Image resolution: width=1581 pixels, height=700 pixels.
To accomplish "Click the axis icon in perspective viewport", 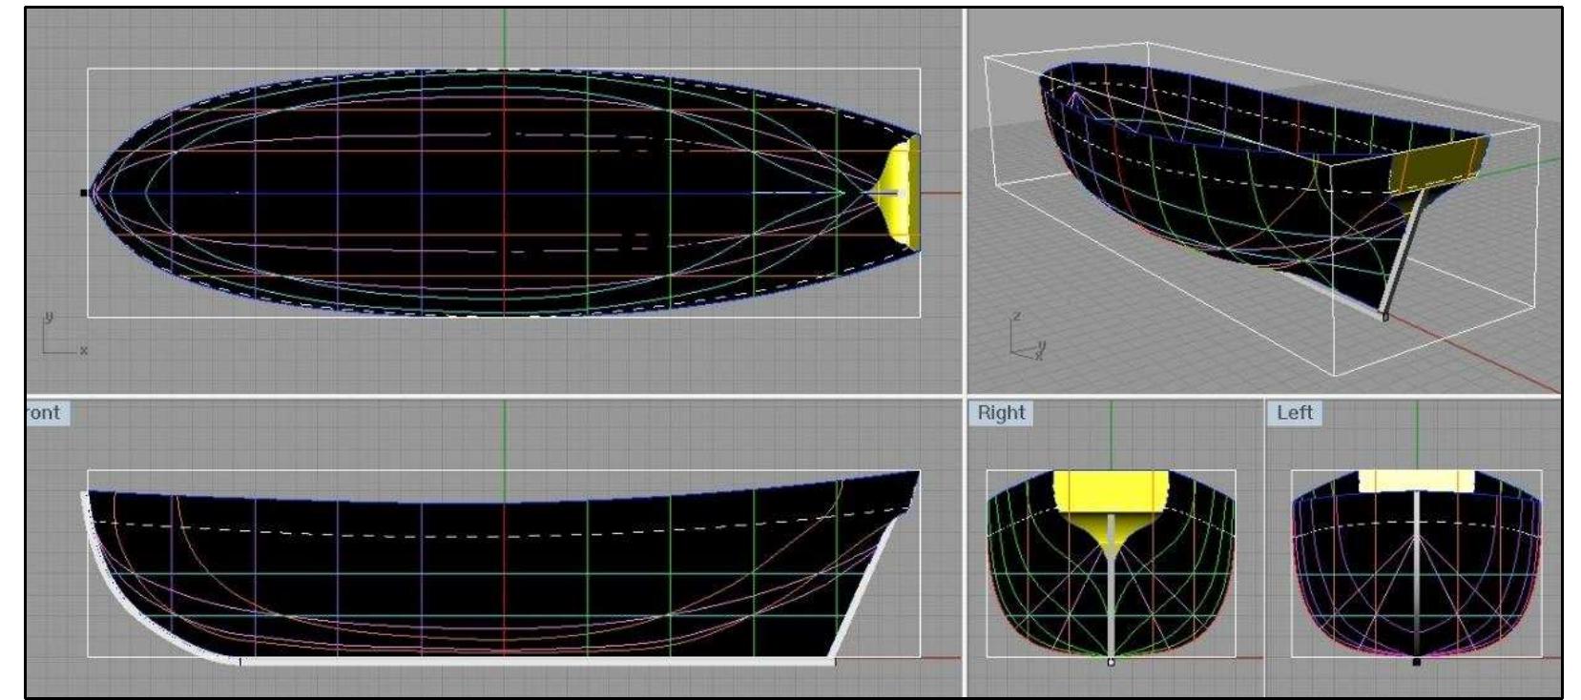I will [x=1029, y=337].
